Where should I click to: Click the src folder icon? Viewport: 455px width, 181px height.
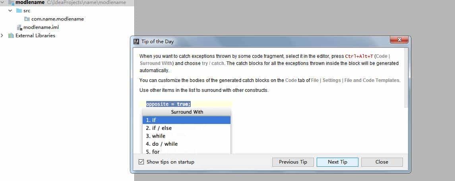(x=19, y=11)
